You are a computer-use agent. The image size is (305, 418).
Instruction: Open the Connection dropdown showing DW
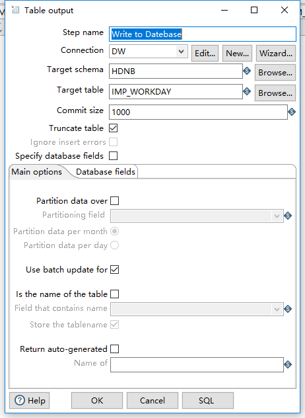click(x=149, y=51)
